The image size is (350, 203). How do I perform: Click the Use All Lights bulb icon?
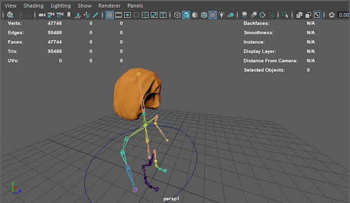pyautogui.click(x=222, y=15)
